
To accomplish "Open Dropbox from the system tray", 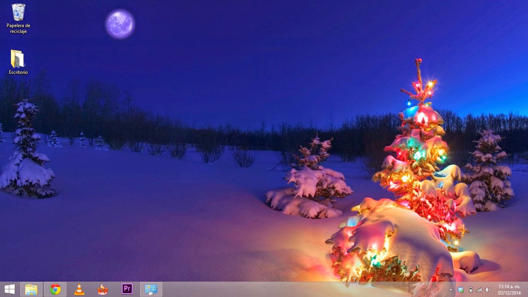I will click(x=460, y=289).
